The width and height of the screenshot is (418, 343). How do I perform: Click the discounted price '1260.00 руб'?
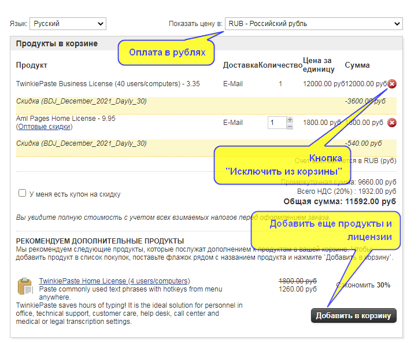coord(298,289)
